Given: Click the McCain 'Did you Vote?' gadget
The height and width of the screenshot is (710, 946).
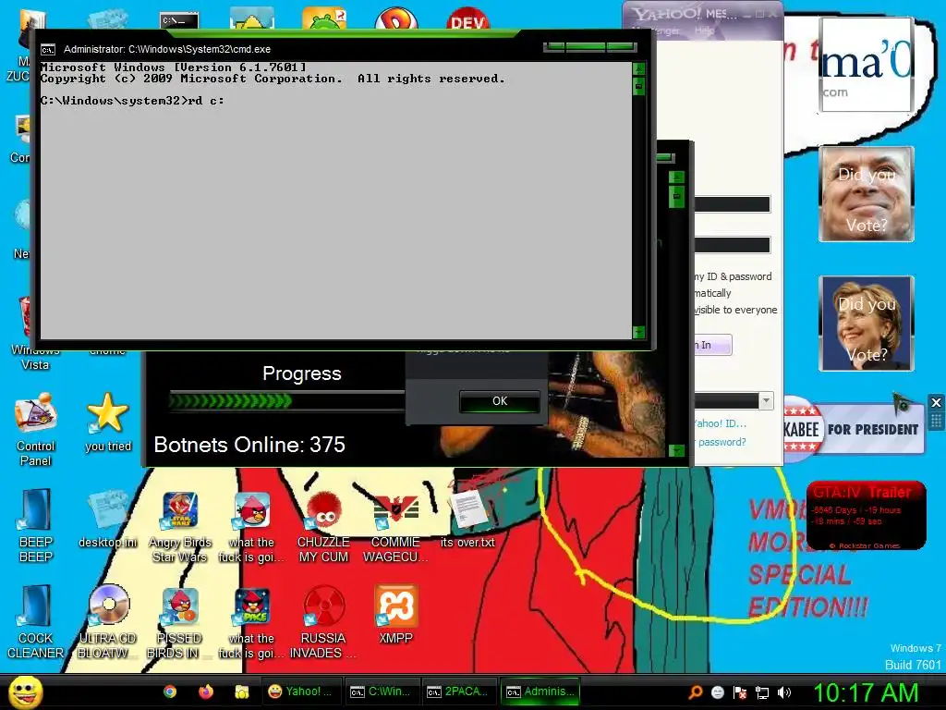Looking at the screenshot, I should [x=867, y=194].
